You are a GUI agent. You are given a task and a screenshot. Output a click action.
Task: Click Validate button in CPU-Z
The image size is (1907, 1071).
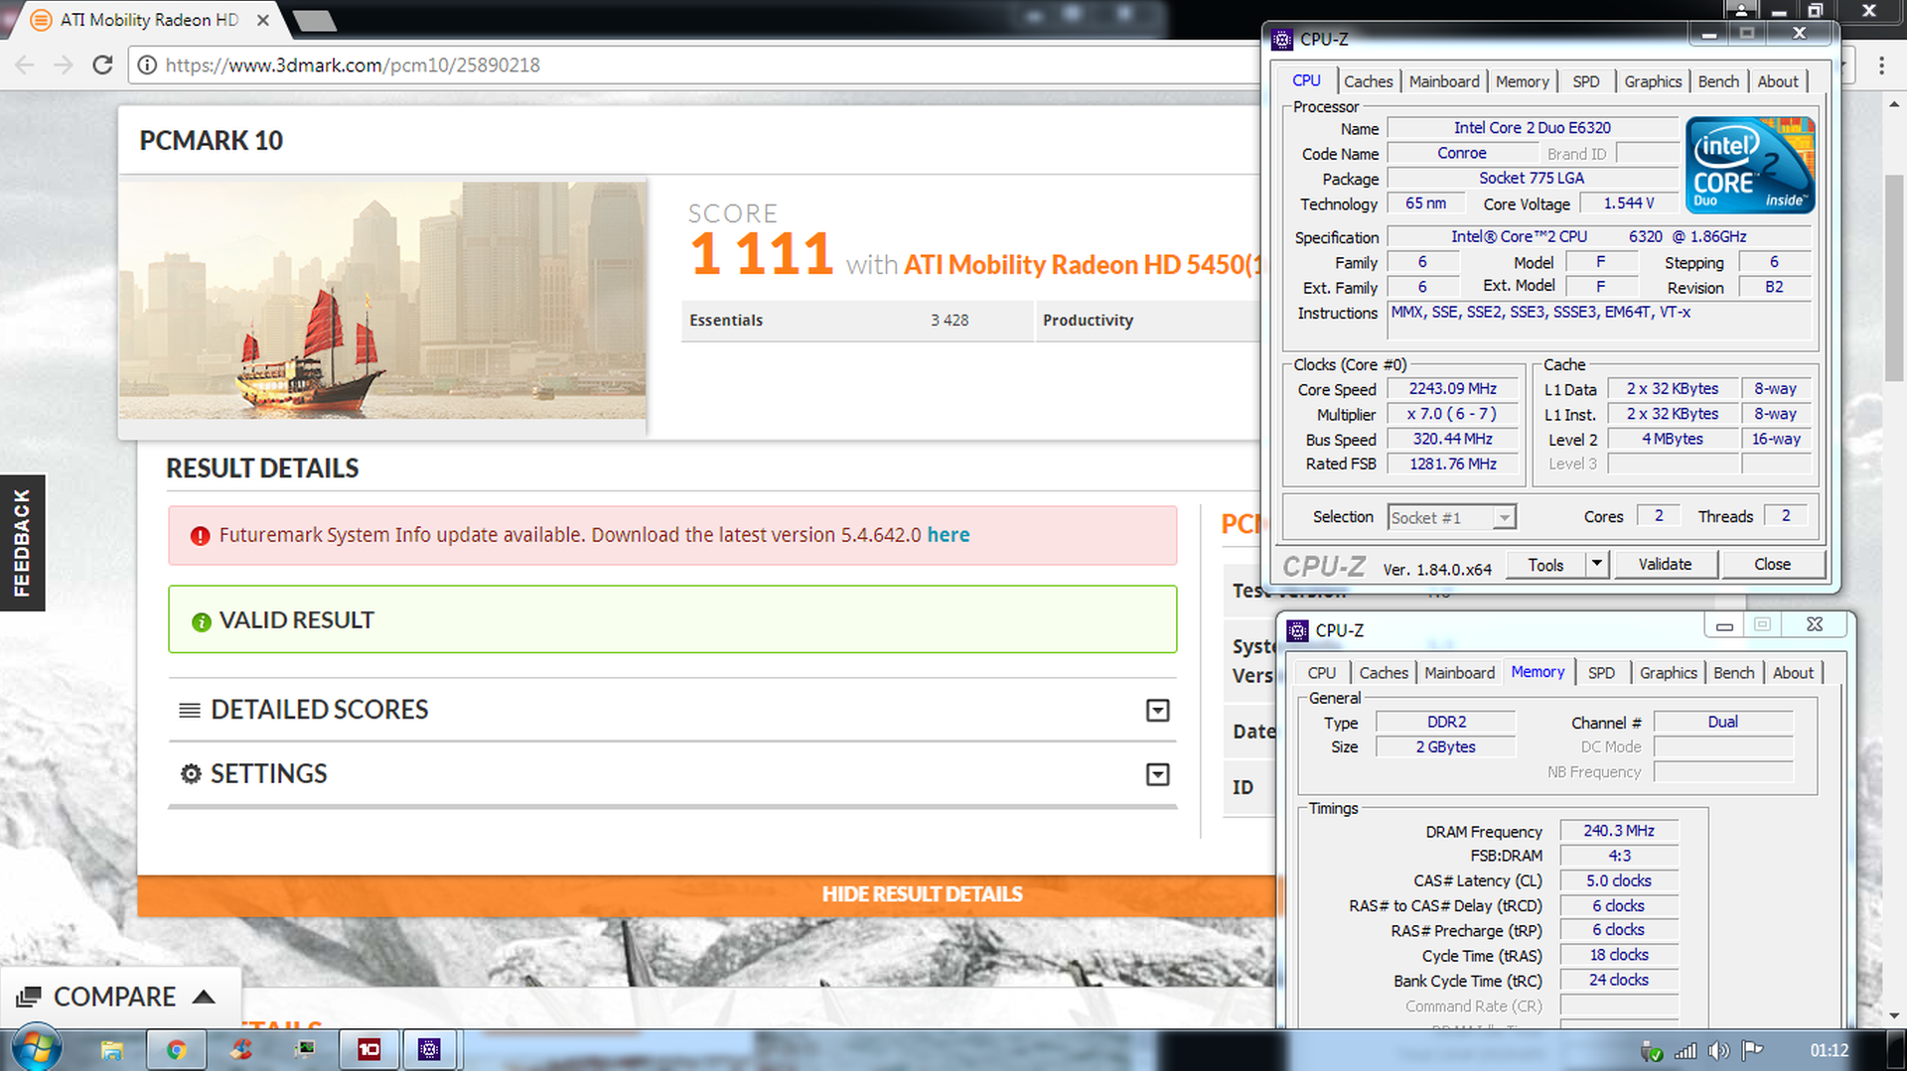1665,564
